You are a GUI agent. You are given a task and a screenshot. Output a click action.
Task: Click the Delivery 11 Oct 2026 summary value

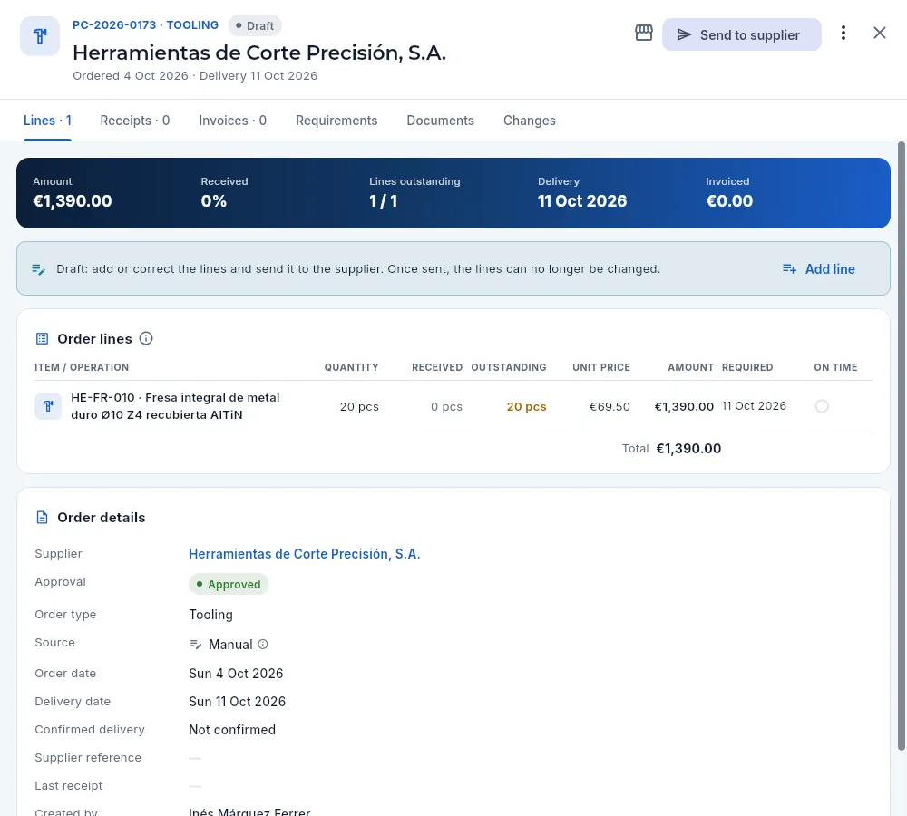[x=582, y=201]
